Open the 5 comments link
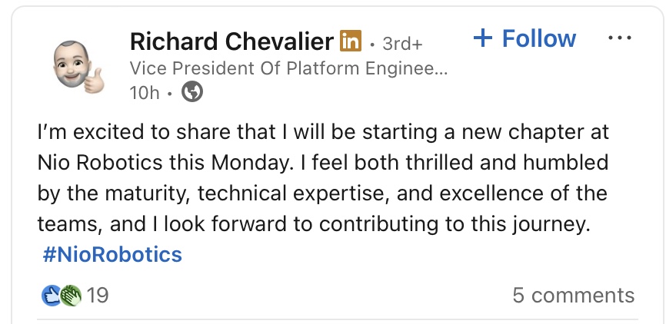This screenshot has width=666, height=324. 573,295
